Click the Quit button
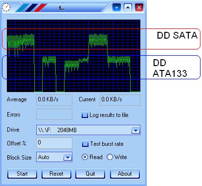Screen dimensions: 202x186 pyautogui.click(x=90, y=174)
